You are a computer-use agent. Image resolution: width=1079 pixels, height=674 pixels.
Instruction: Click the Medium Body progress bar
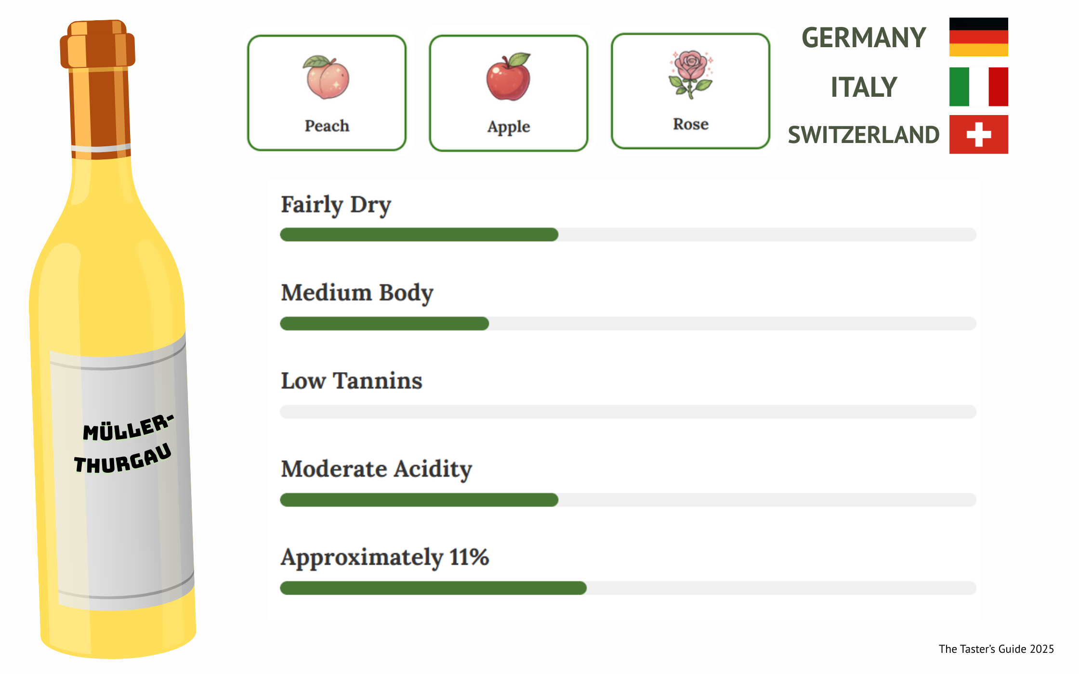click(628, 324)
